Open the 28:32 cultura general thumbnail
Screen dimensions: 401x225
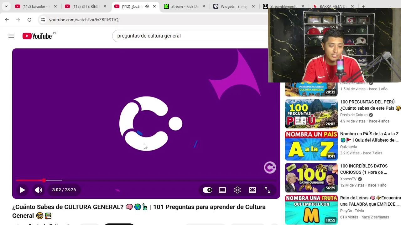(x=311, y=89)
